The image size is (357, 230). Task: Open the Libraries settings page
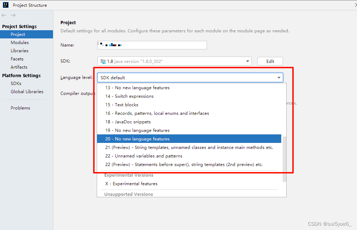pos(20,50)
